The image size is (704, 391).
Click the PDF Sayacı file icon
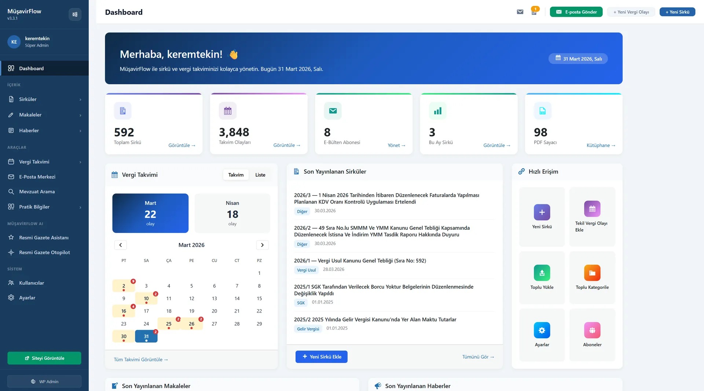543,111
